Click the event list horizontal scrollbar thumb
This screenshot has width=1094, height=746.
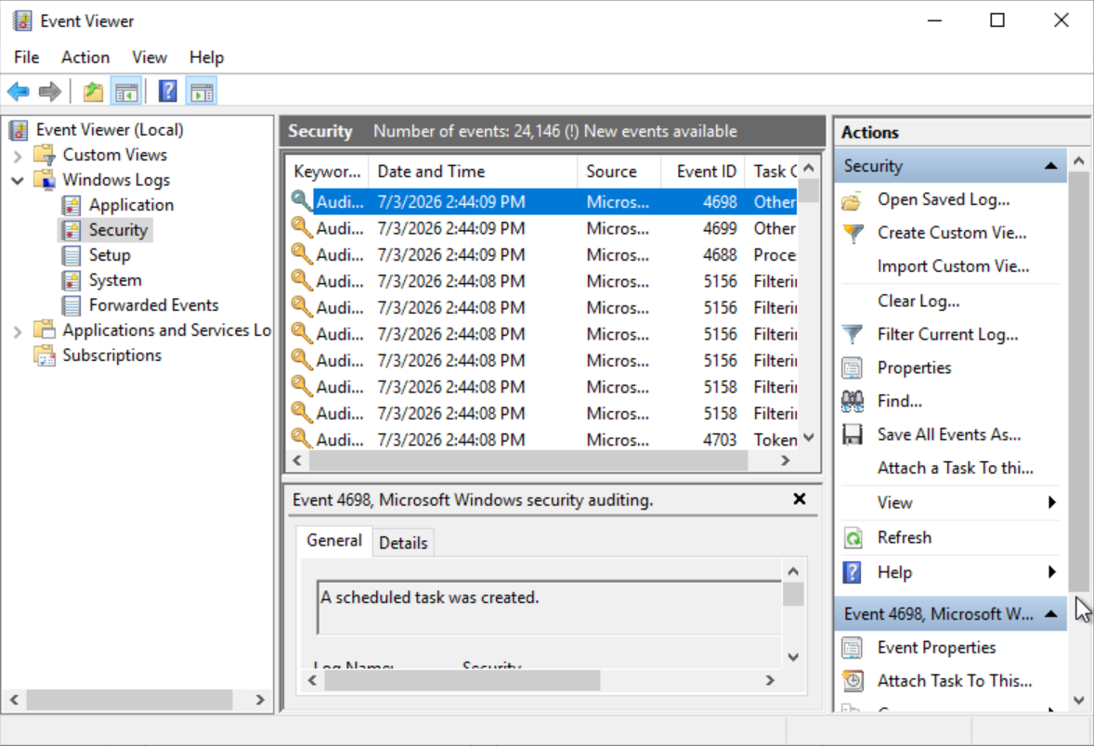tap(528, 460)
